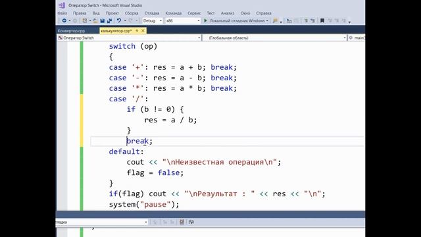Open the undo history dropdown arrow
The image size is (421, 237).
click(x=125, y=20)
